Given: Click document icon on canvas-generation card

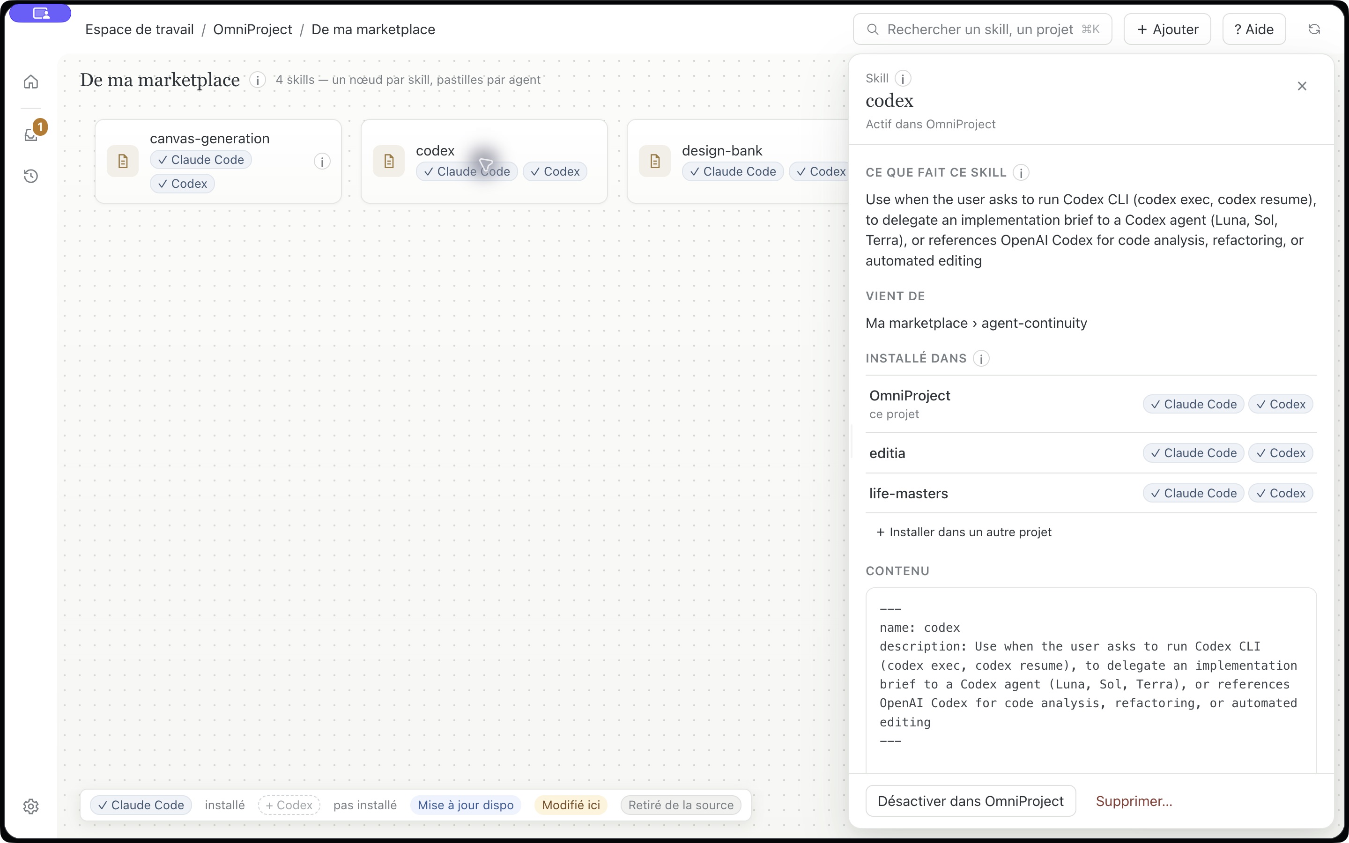Looking at the screenshot, I should [123, 162].
